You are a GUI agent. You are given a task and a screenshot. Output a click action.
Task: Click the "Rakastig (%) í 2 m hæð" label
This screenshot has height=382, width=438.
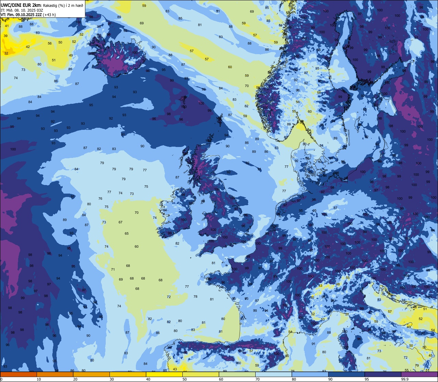click(63, 5)
